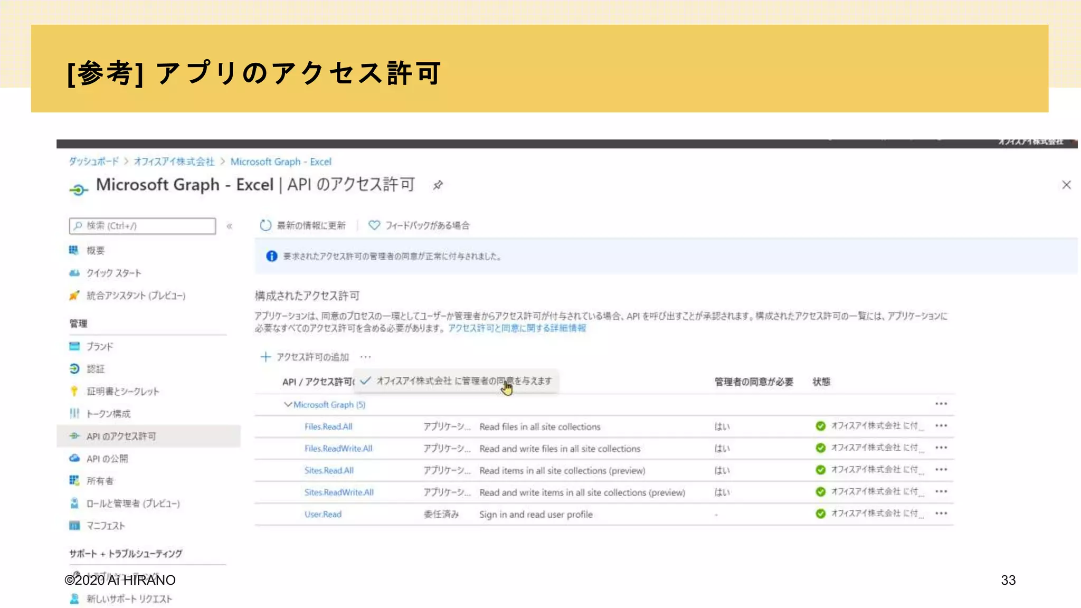The width and height of the screenshot is (1081, 608).
Task: Click description 'Sign in and read user profile'
Action: click(536, 515)
